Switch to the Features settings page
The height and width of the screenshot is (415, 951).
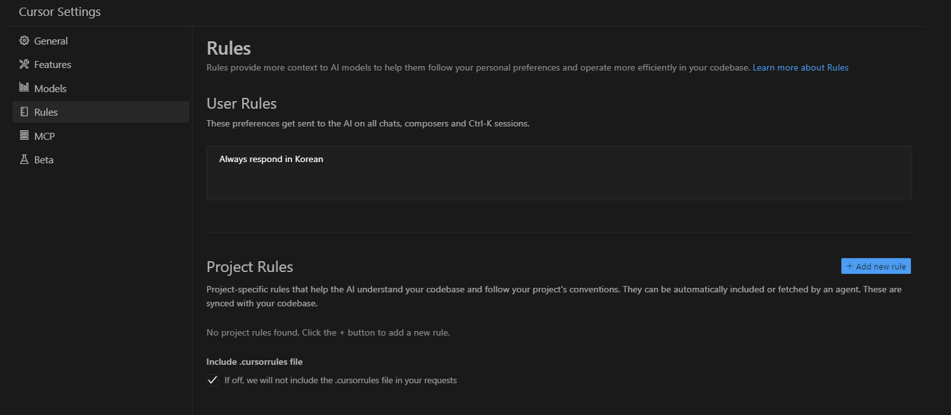[101, 64]
